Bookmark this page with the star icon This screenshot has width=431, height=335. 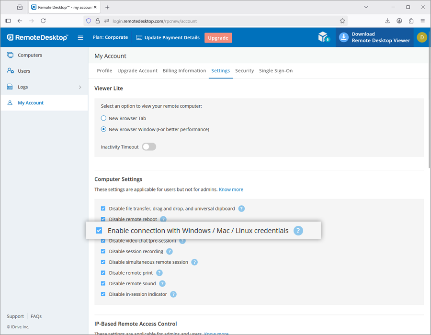coord(342,21)
